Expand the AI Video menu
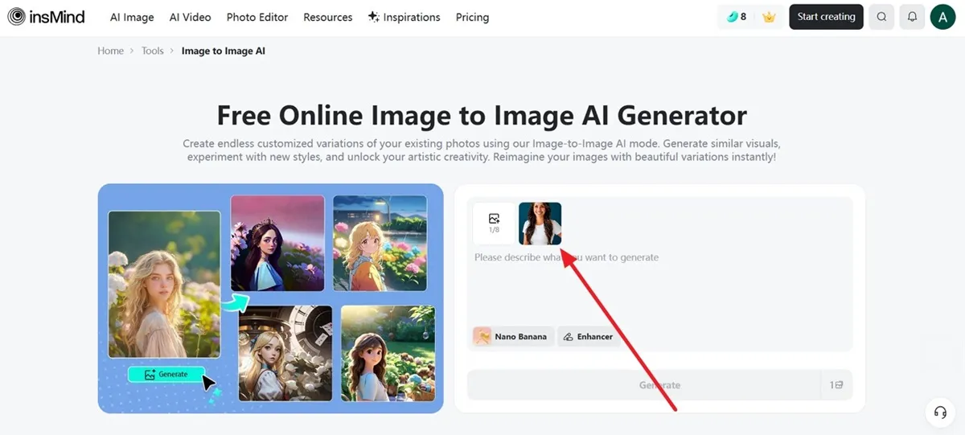 pos(191,17)
